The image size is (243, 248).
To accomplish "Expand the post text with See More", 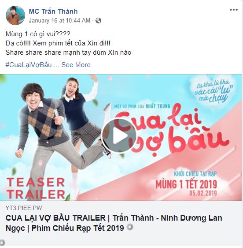I will pyautogui.click(x=76, y=65).
